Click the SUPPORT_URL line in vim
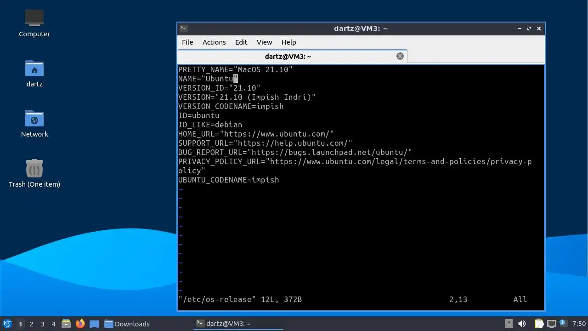The height and width of the screenshot is (331, 588). 265,143
